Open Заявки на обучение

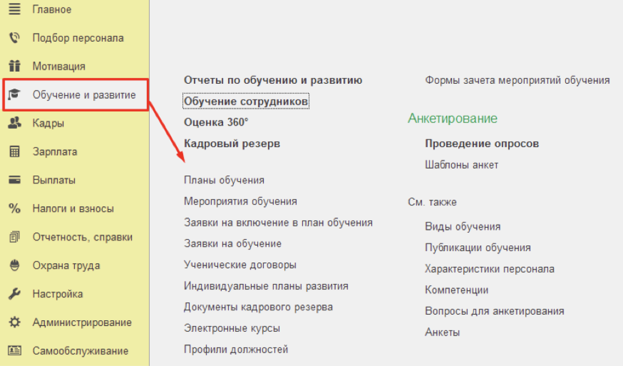233,243
